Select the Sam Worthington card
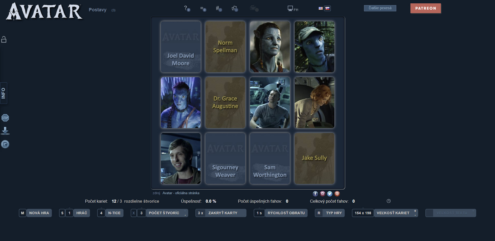This screenshot has width=495, height=241. pyautogui.click(x=270, y=158)
